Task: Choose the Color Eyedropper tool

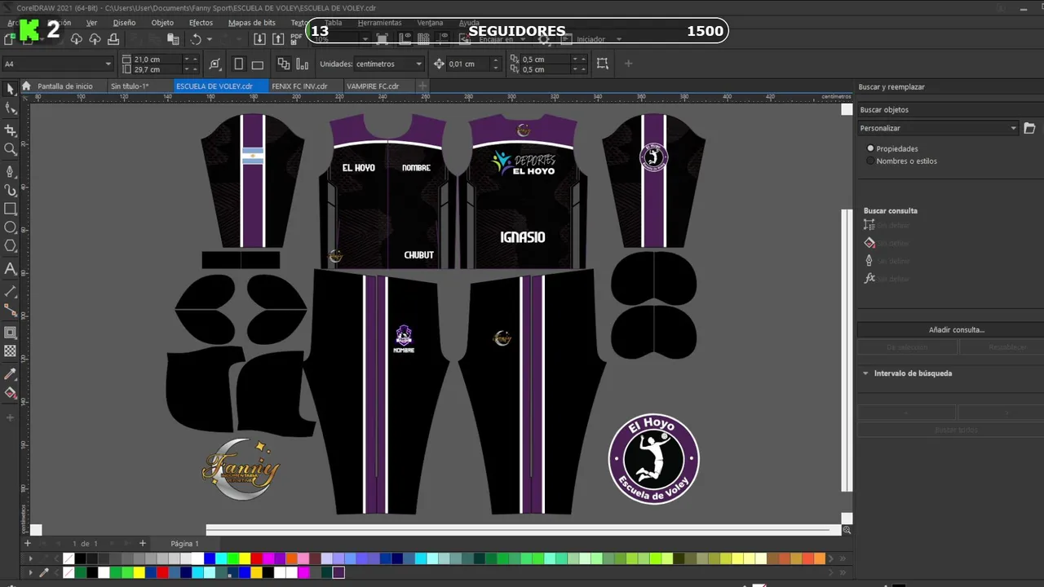Action: pos(10,373)
